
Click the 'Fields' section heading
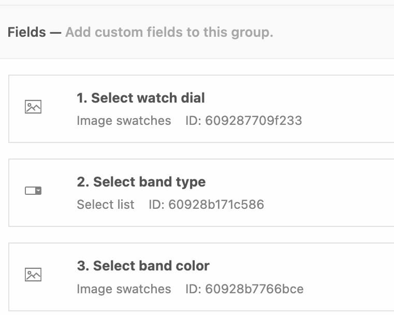click(x=26, y=32)
